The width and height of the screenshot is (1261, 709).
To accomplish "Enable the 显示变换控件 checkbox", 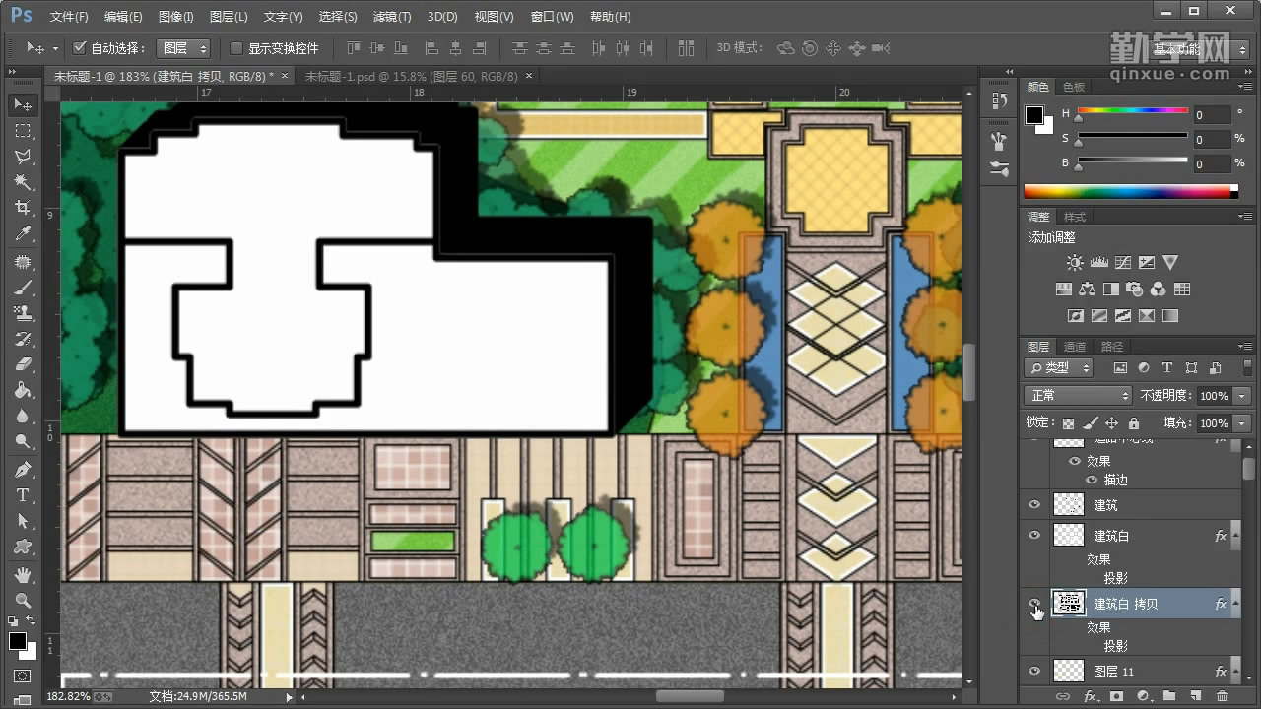I will click(235, 48).
